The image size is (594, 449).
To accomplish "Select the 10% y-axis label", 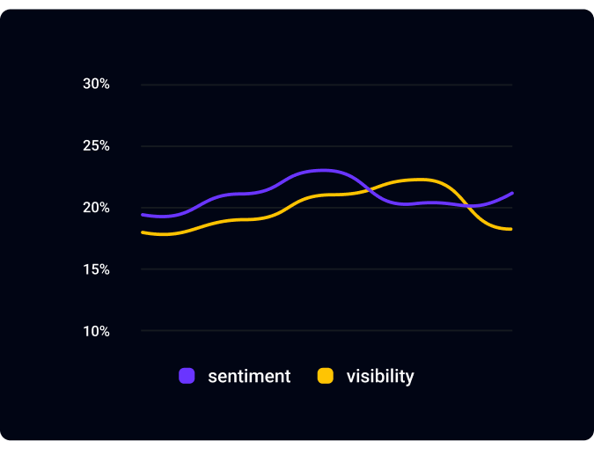I will coord(96,331).
